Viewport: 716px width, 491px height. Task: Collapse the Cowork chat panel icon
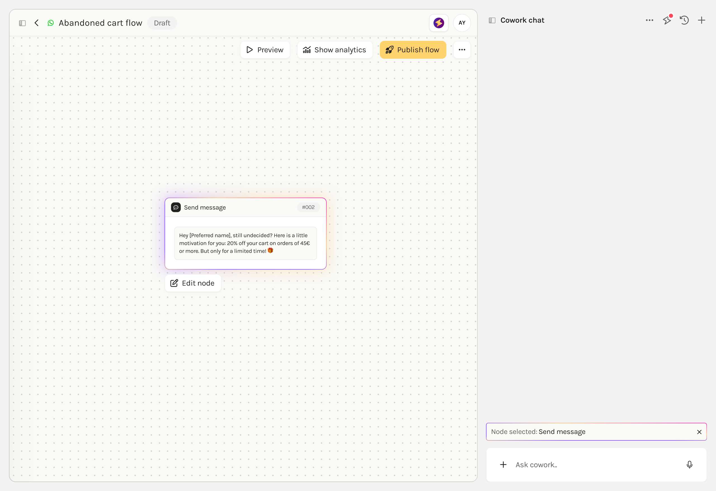pyautogui.click(x=492, y=20)
